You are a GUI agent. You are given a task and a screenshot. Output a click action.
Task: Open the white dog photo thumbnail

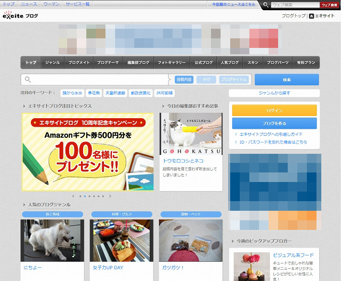52,241
